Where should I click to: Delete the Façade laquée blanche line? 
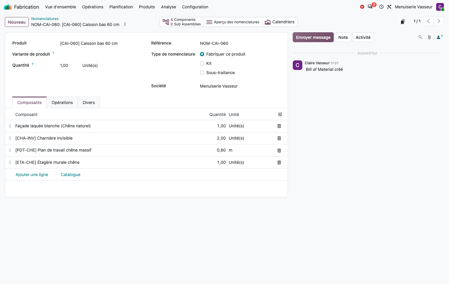point(279,126)
